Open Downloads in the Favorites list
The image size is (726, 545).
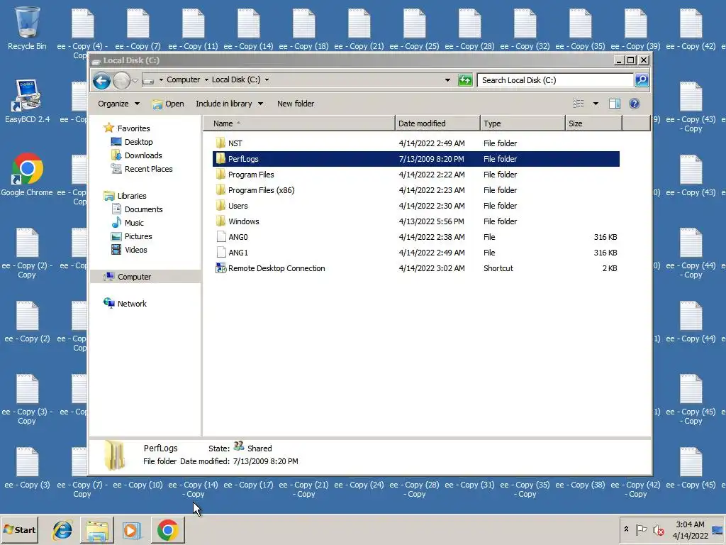point(143,155)
